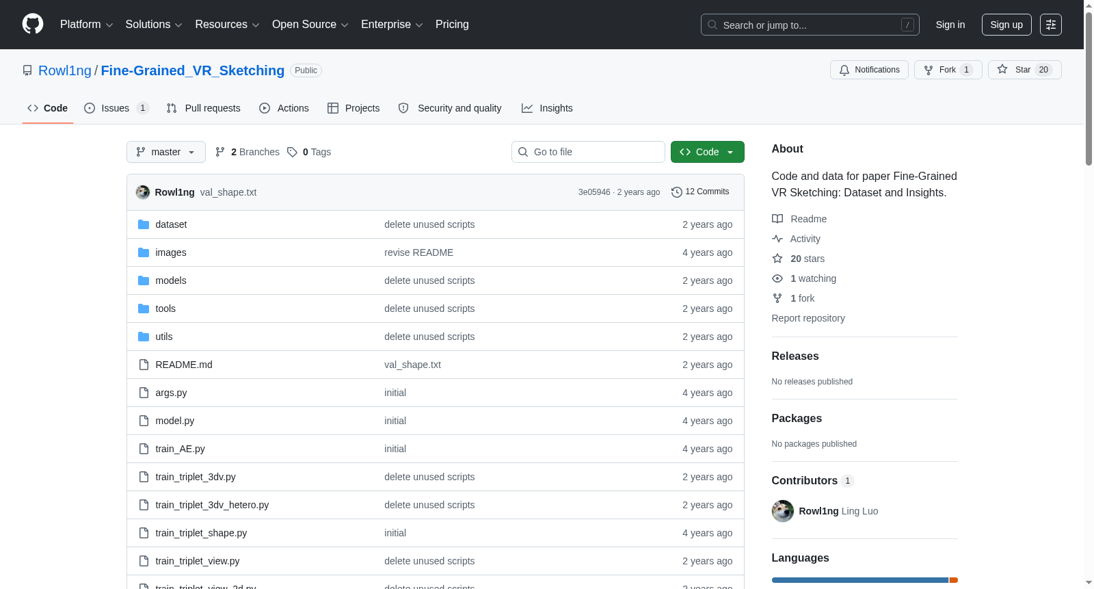
Task: Click the book icon beside Readme
Action: (777, 219)
